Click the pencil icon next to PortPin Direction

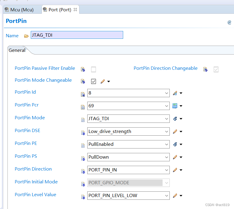coord(175,170)
